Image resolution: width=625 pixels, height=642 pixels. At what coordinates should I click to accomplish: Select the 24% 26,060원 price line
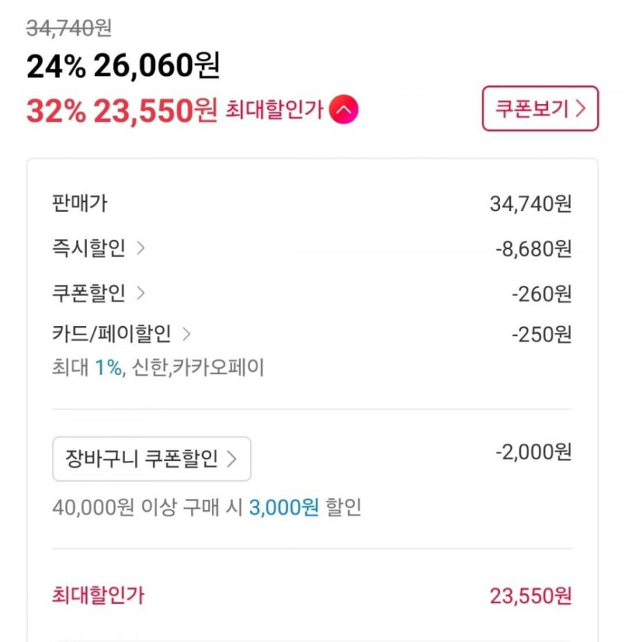123,67
